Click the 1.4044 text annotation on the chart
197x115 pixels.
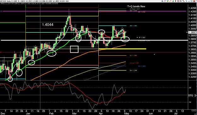48,25
